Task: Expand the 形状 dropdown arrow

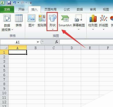Action: click(x=53, y=29)
